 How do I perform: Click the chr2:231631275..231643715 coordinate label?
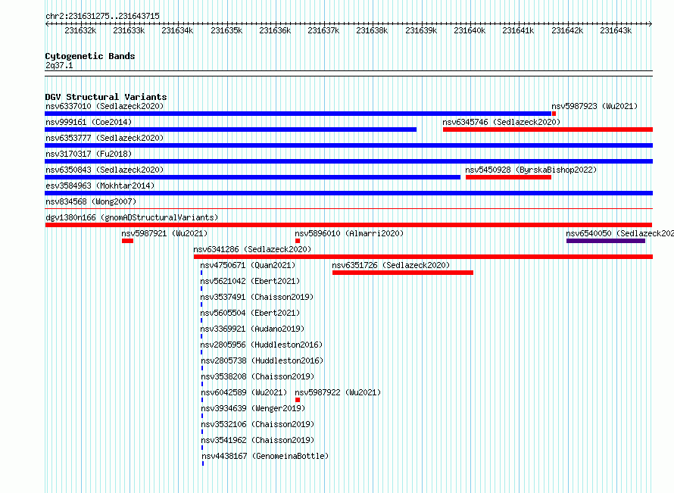point(102,16)
